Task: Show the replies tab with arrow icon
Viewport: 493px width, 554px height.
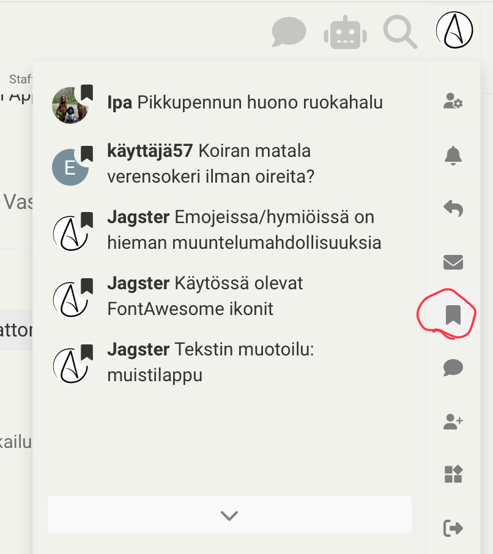Action: (453, 209)
